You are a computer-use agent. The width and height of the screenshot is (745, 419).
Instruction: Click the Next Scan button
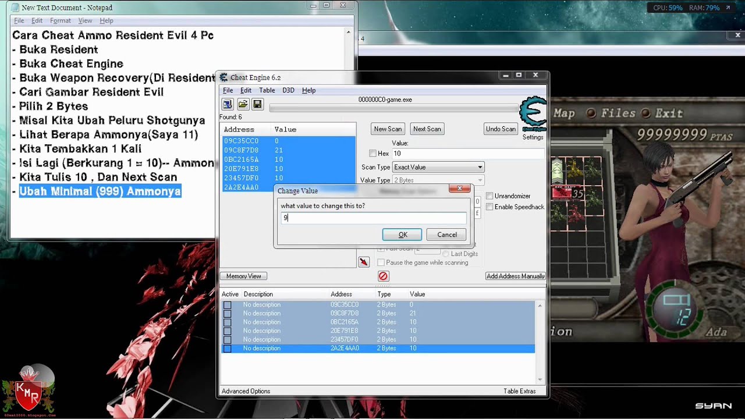coord(427,129)
